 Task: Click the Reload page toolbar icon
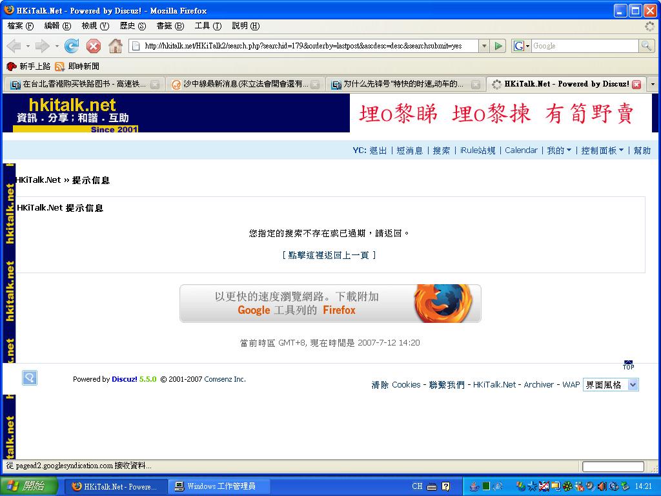click(x=72, y=46)
